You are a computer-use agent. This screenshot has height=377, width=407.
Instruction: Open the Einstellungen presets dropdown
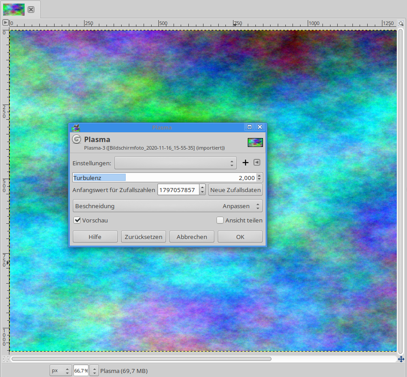[175, 163]
